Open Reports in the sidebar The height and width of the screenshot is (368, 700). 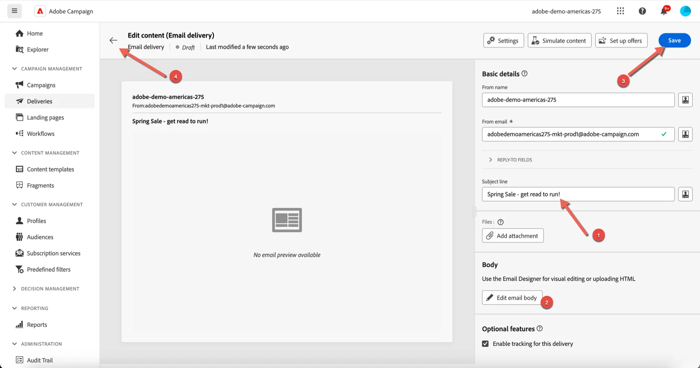[49, 325]
